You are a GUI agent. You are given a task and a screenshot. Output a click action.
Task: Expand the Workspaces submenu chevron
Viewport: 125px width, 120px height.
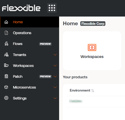(x=55, y=65)
